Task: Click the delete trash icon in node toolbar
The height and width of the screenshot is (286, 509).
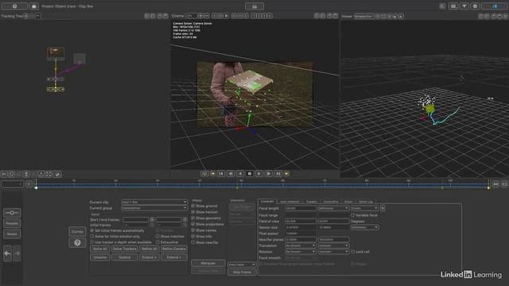Action: click(26, 175)
